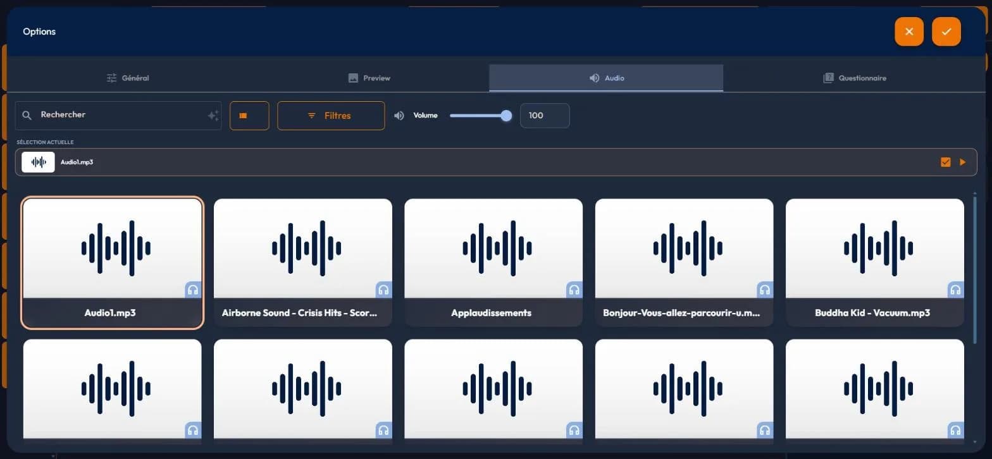
Task: Click the volume speaker icon
Action: (x=399, y=116)
